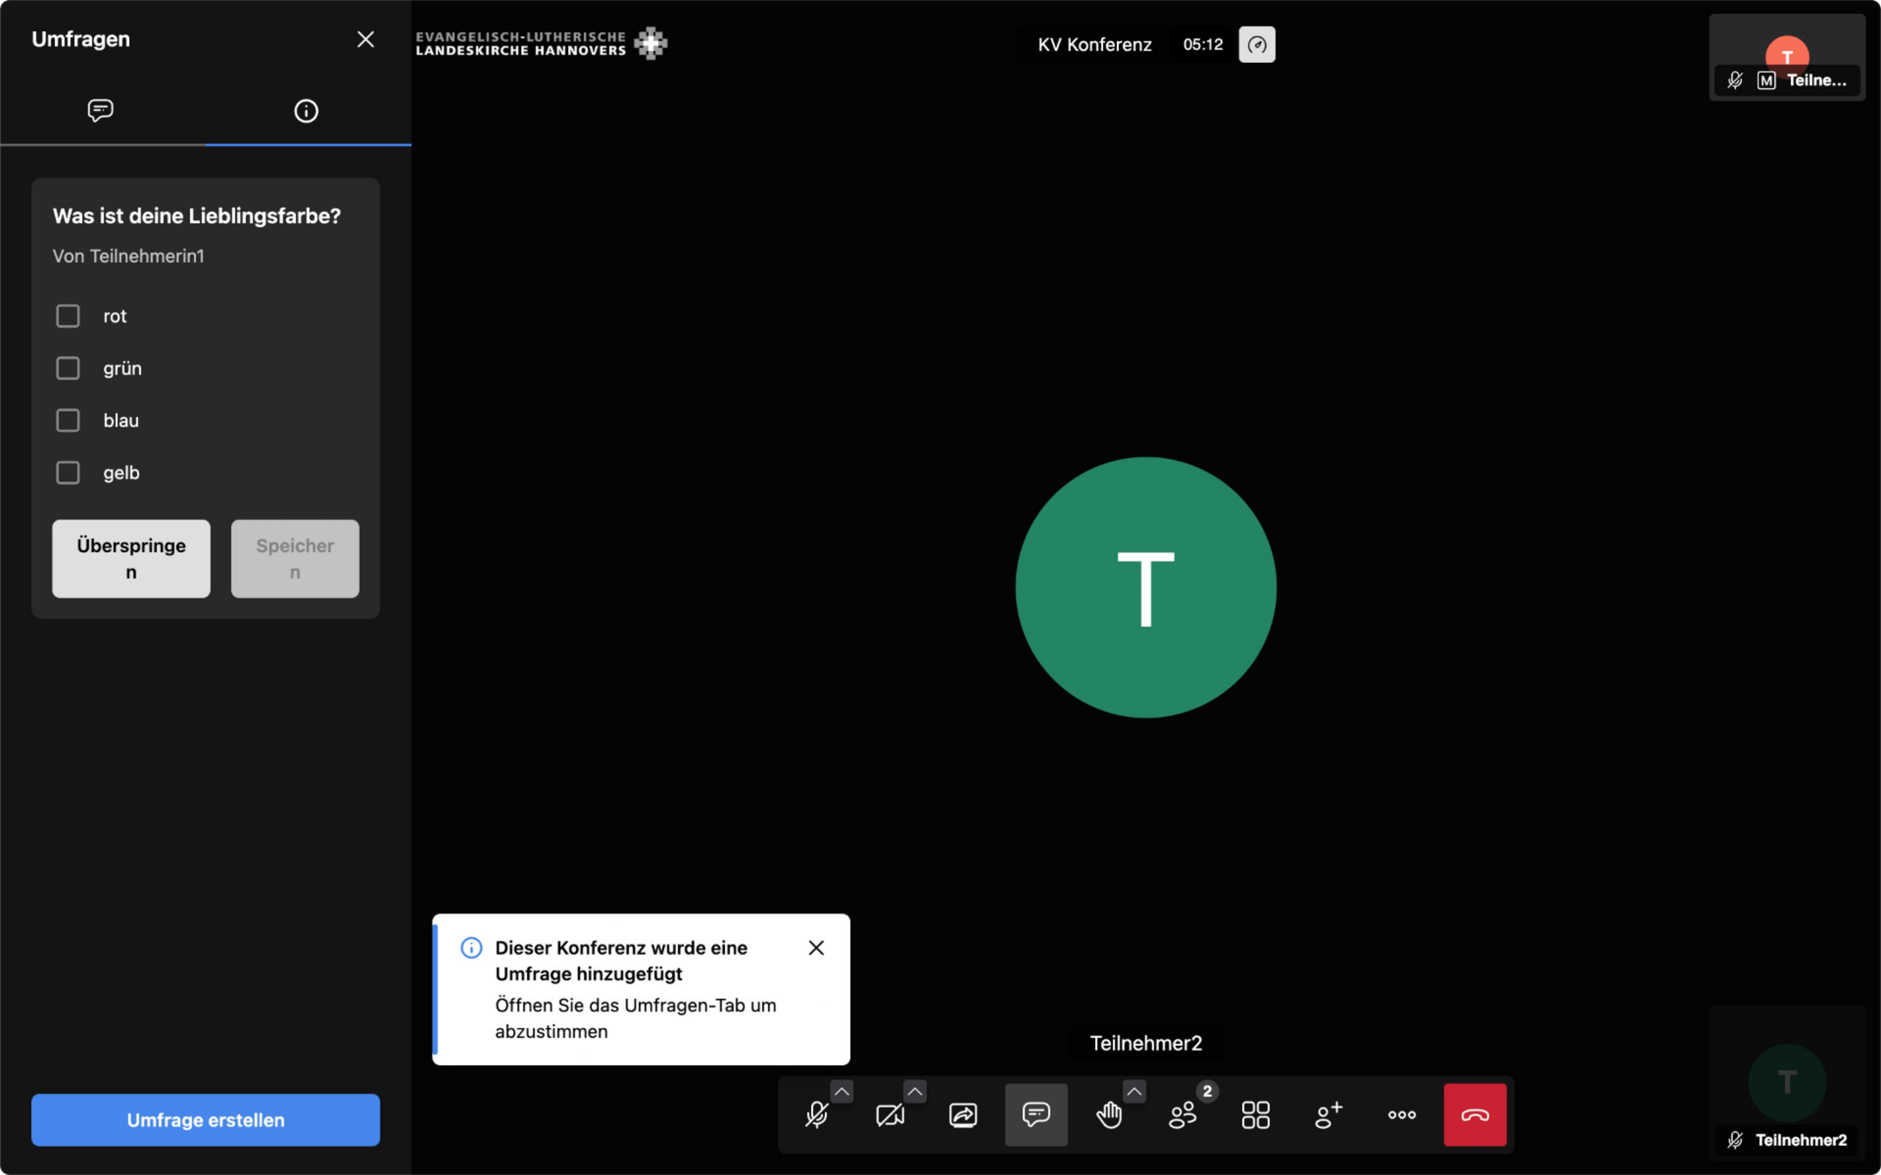Switch to the polls tab
The image size is (1881, 1175).
coord(306,110)
